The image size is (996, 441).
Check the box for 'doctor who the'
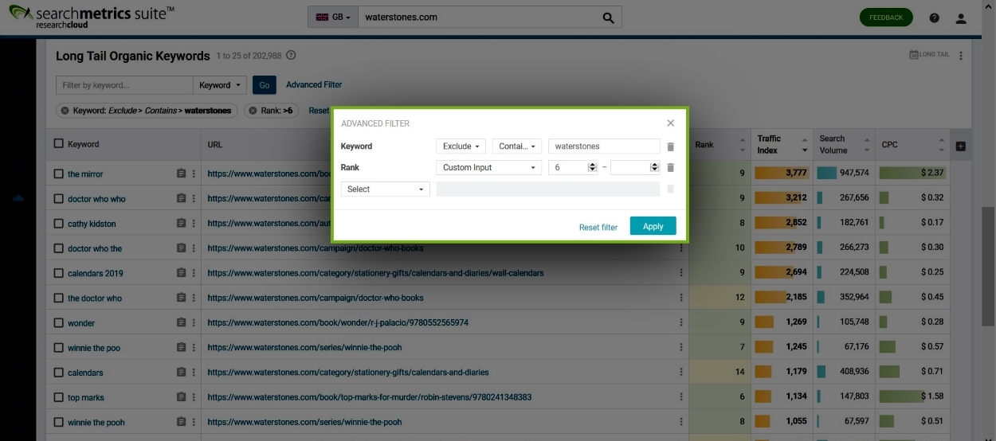58,248
